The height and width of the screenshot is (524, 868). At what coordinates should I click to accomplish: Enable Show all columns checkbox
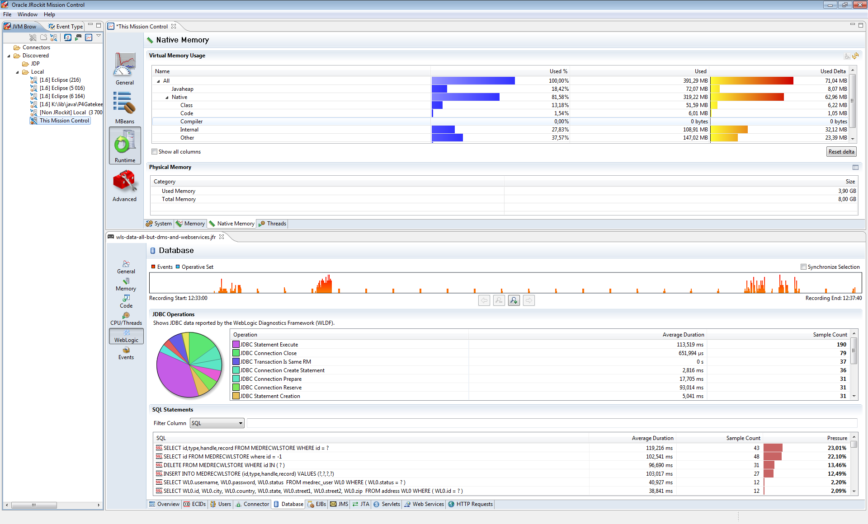pyautogui.click(x=155, y=152)
